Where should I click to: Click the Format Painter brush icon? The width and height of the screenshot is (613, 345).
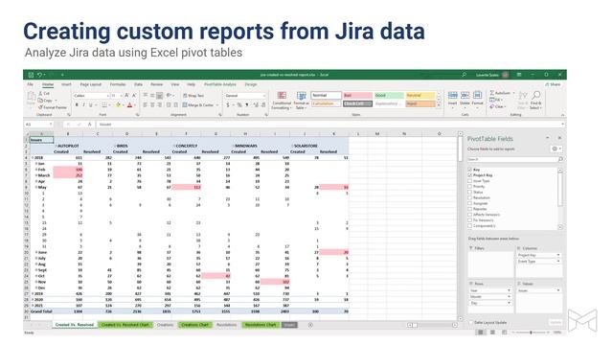tap(40, 106)
